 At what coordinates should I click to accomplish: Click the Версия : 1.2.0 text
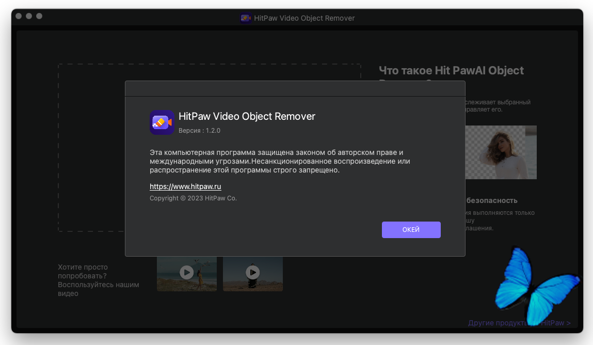pos(199,131)
